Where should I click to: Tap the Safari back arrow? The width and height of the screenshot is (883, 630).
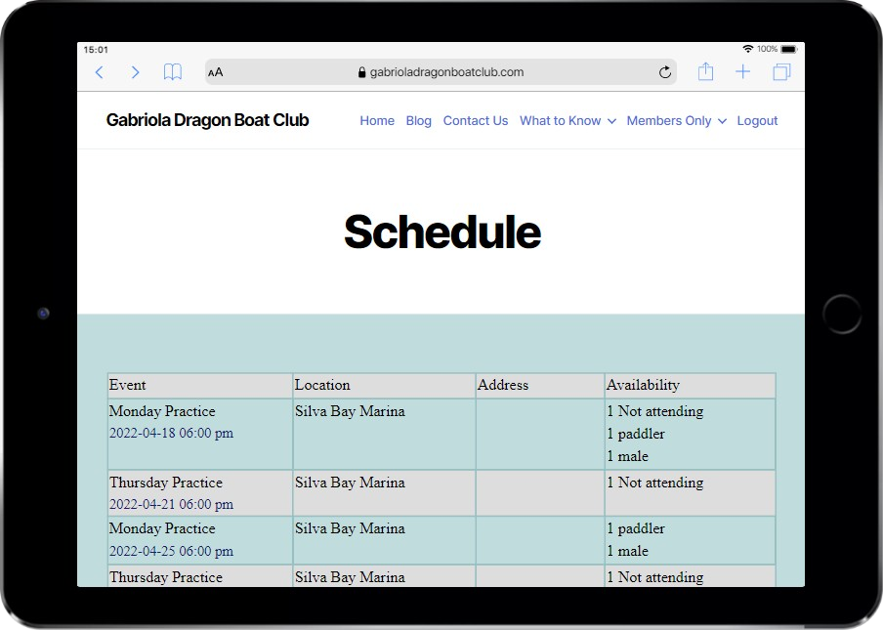pos(99,72)
